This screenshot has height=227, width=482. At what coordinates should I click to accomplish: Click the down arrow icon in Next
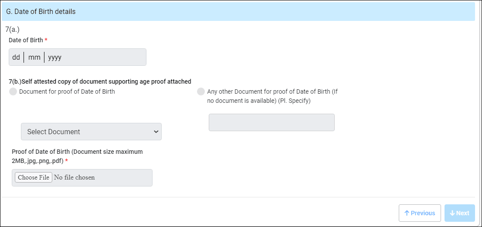[x=452, y=213]
